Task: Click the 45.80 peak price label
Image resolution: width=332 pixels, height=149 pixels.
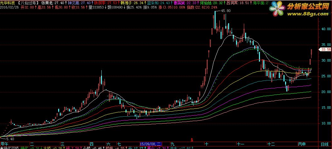Action: pyautogui.click(x=226, y=11)
